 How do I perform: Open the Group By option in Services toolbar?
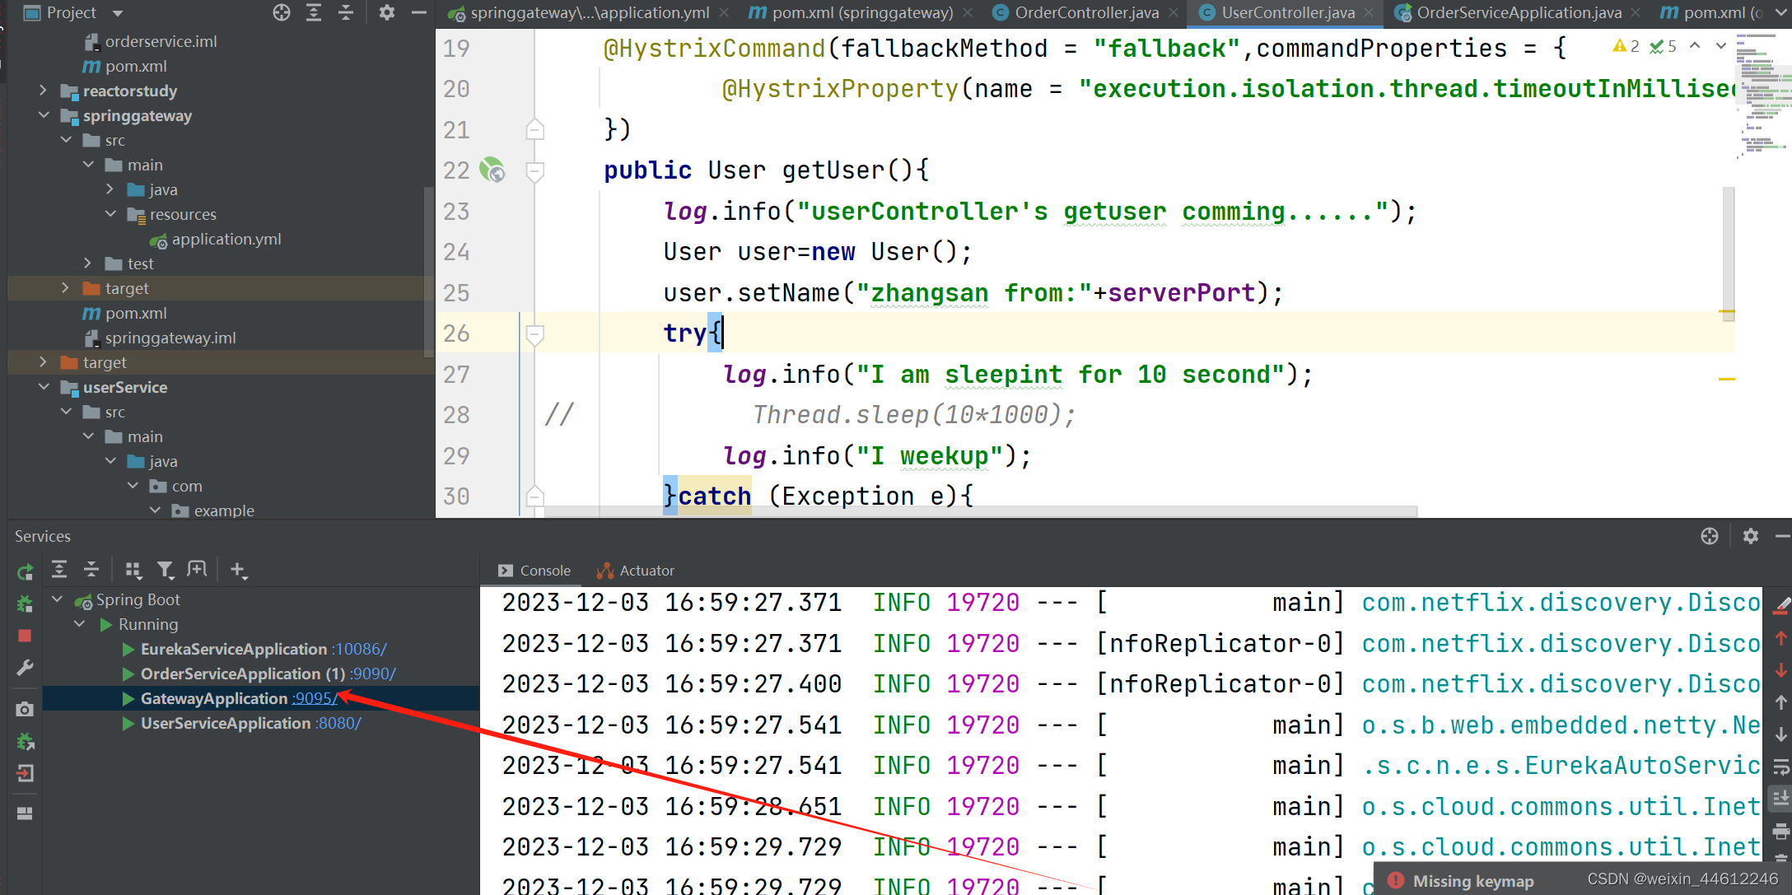tap(133, 569)
